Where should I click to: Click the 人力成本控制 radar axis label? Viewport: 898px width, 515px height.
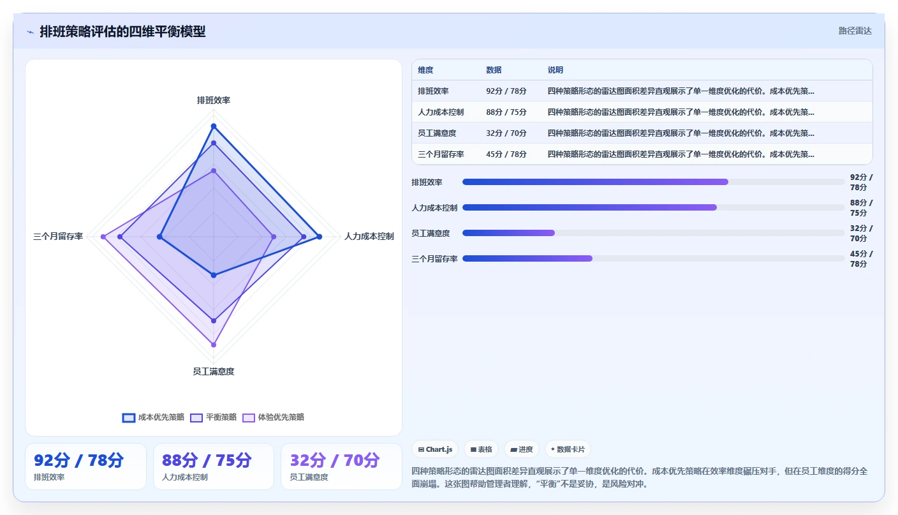[369, 236]
